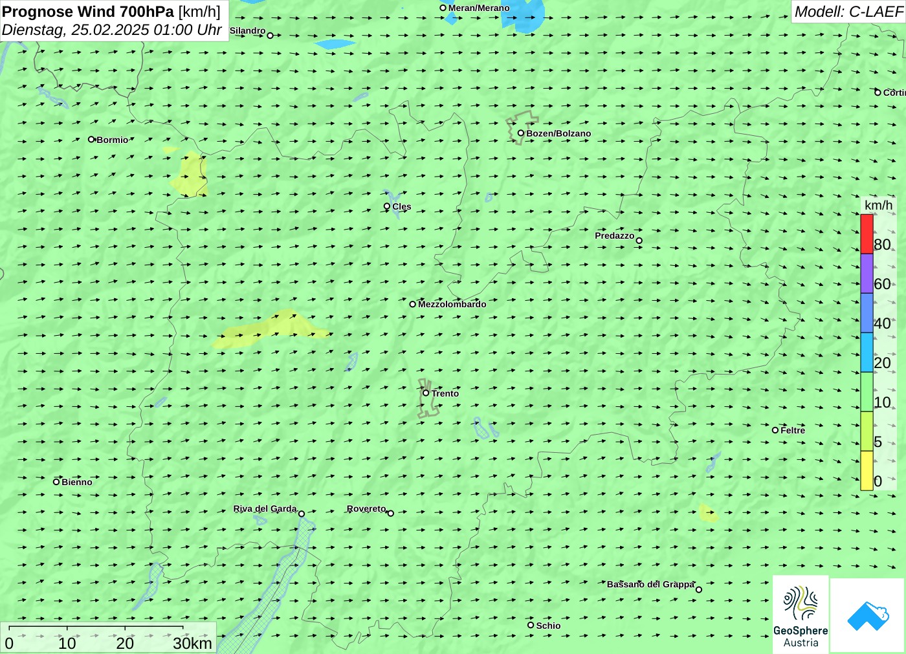Click the Feltre location marker
The width and height of the screenshot is (906, 654).
(775, 430)
